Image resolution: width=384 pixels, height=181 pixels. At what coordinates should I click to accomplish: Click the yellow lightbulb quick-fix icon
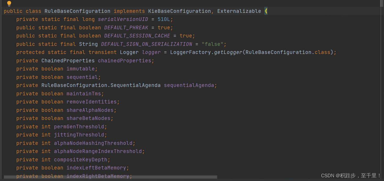(9, 4)
